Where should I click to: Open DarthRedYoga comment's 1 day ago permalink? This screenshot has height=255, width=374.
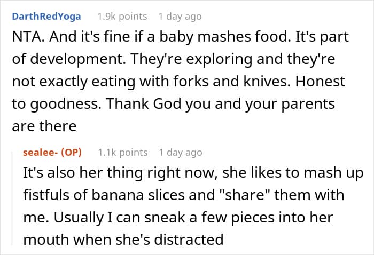click(x=180, y=17)
